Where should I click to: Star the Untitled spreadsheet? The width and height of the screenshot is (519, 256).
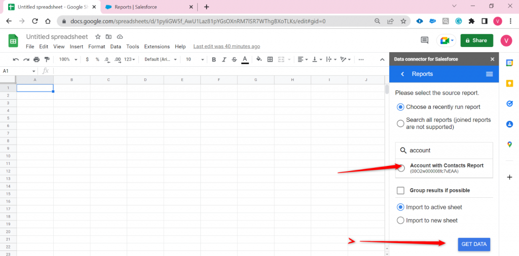pyautogui.click(x=98, y=36)
